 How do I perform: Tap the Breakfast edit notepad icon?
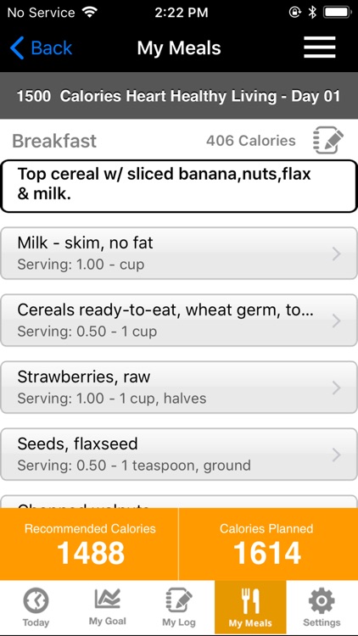tap(328, 140)
